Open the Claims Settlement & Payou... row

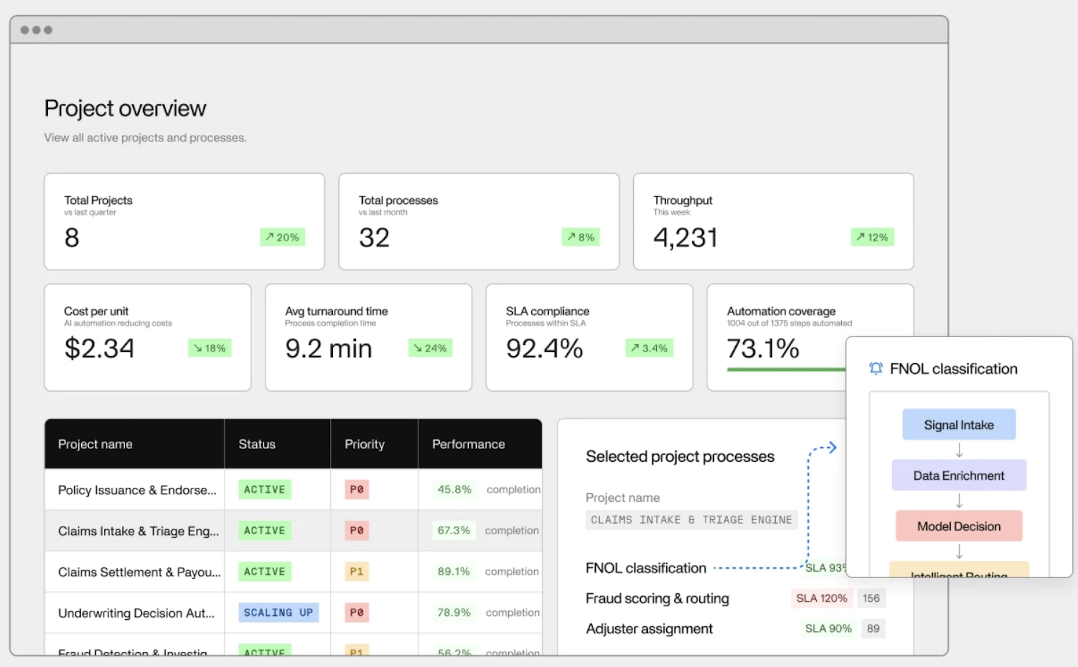pos(293,571)
